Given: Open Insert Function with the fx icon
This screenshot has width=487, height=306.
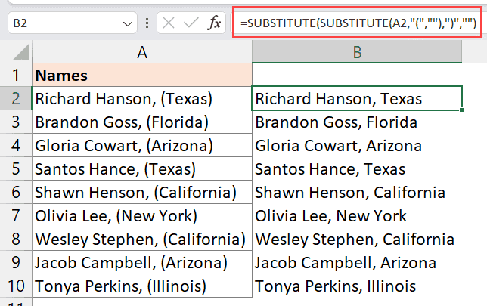Looking at the screenshot, I should (x=214, y=23).
